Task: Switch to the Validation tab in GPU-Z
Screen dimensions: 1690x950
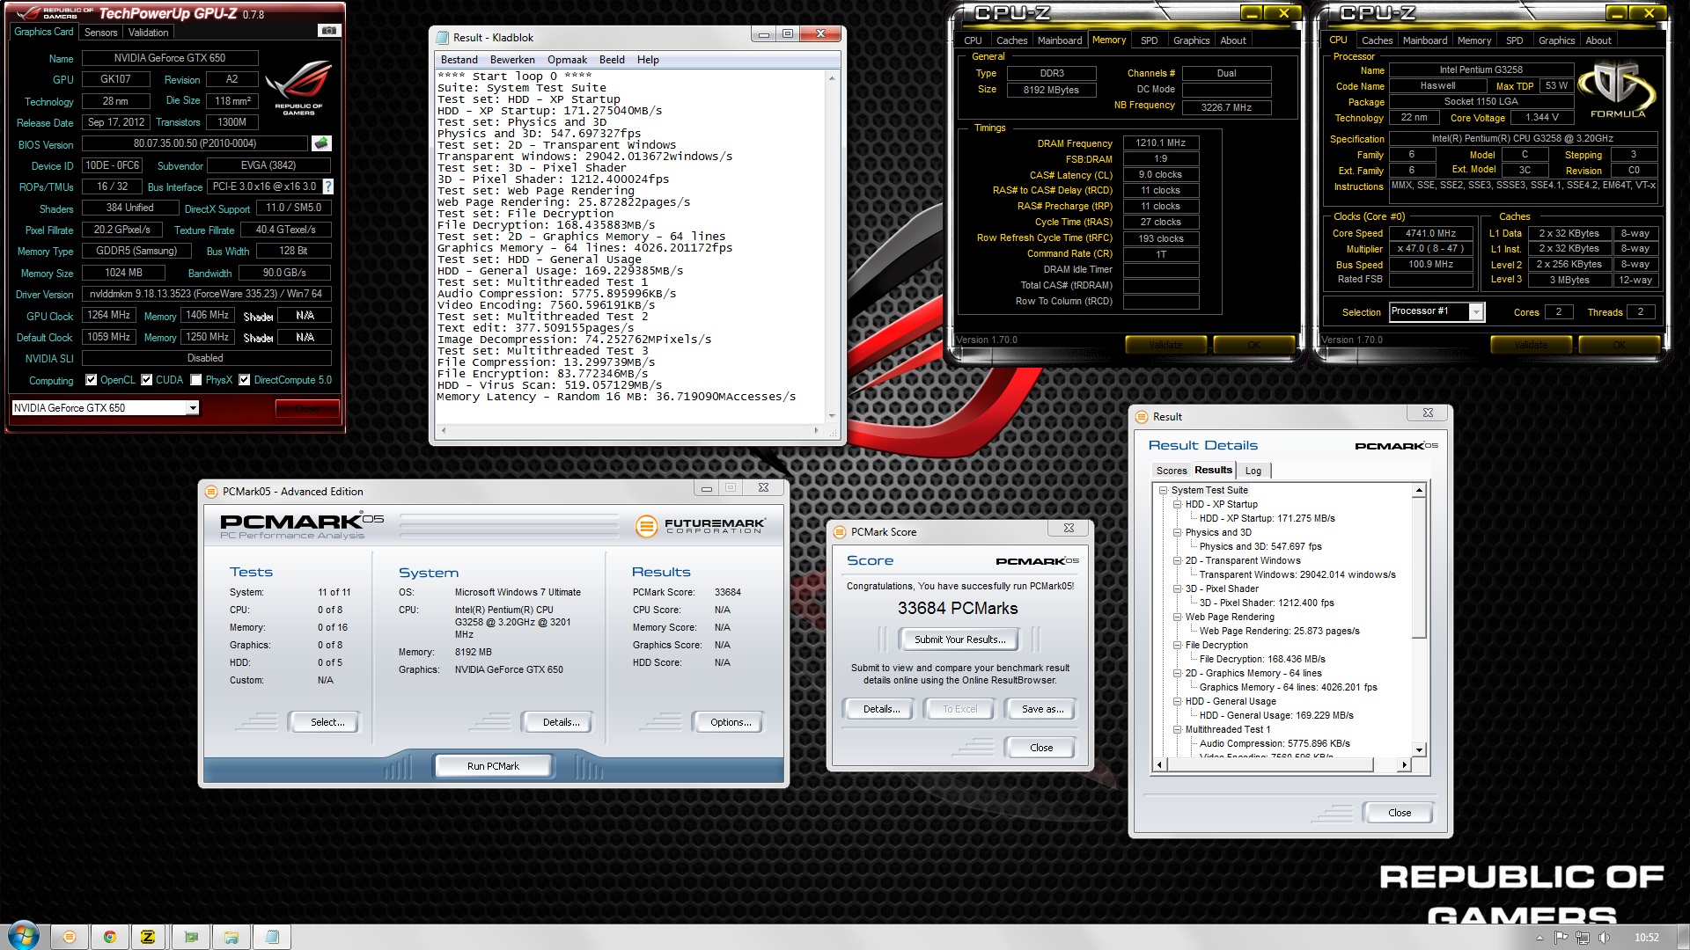Action: [x=148, y=33]
